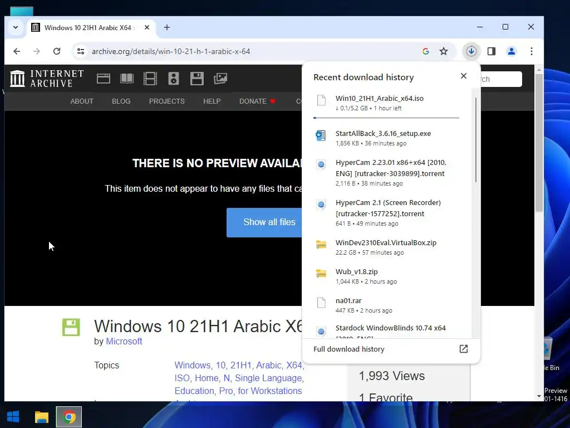The height and width of the screenshot is (428, 570).
Task: Open Internet Archive Images icon
Action: pos(220,78)
